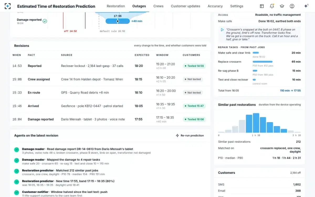Select the Crew assigned revision row
This screenshot has height=197, width=315.
tap(110, 79)
